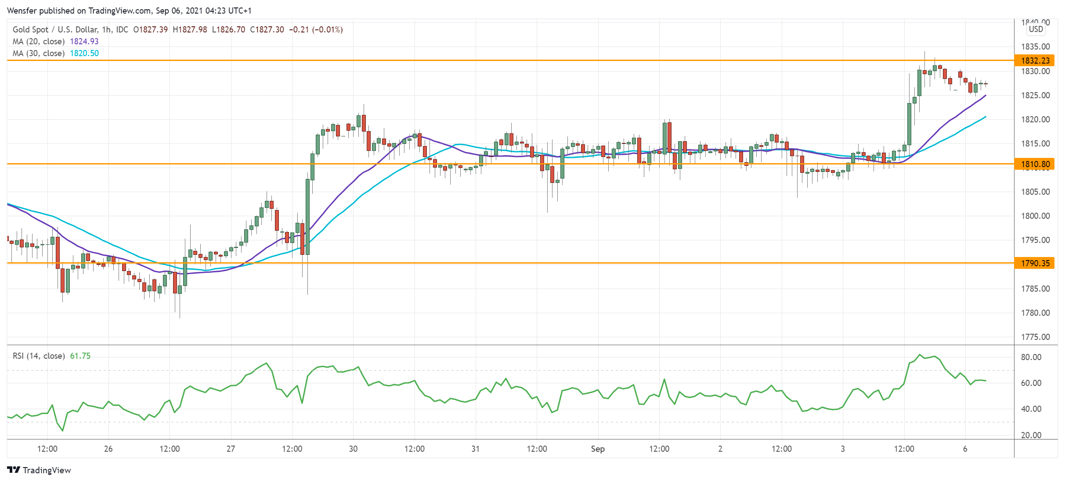1065x482 pixels.
Task: Click the TradingView logo icon
Action: 14,470
